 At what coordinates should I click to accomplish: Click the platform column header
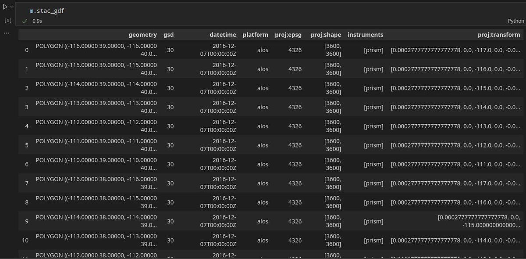pos(256,35)
